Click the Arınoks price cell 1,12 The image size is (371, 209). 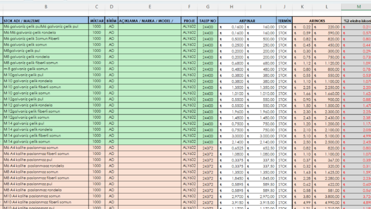click(302, 63)
